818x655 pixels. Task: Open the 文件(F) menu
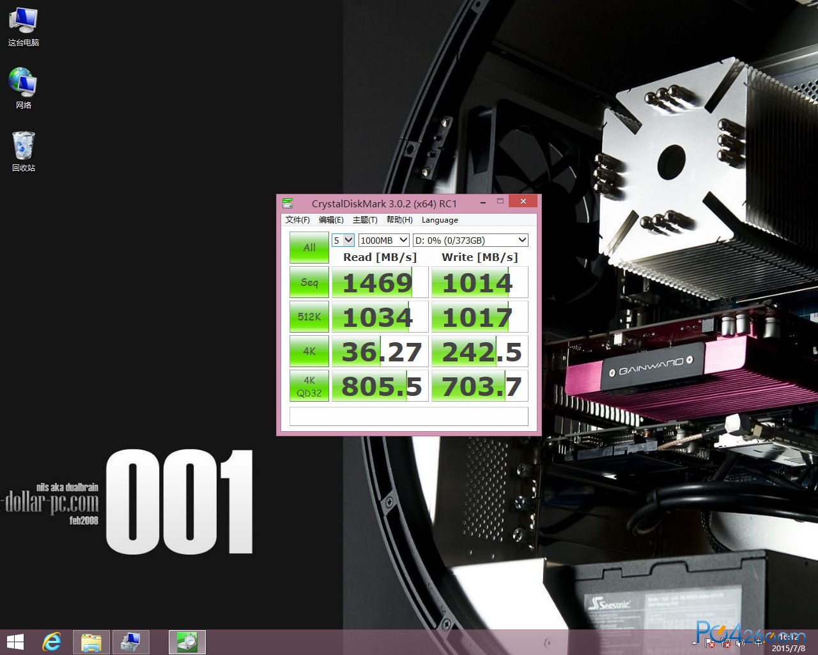click(297, 220)
